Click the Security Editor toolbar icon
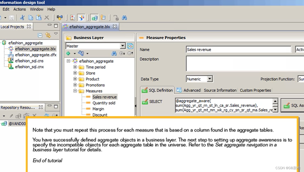The image size is (304, 172). point(73,18)
